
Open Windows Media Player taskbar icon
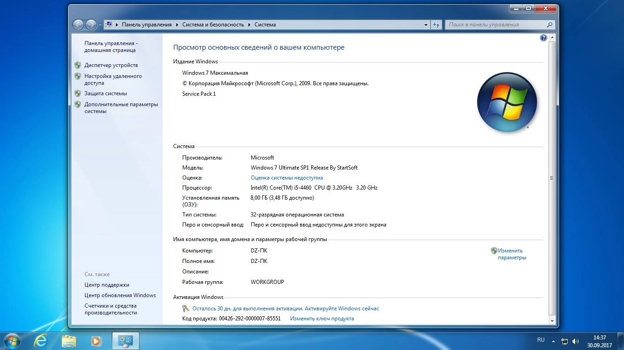coord(96,340)
